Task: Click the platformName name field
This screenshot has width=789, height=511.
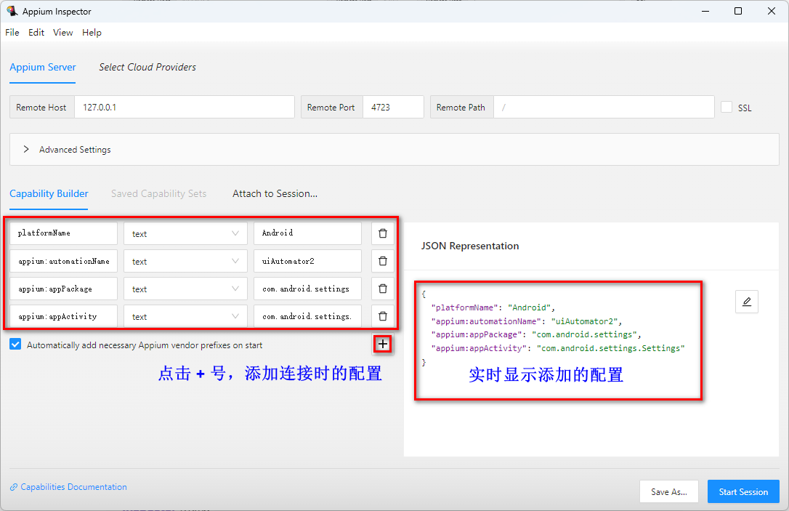Action: point(63,233)
